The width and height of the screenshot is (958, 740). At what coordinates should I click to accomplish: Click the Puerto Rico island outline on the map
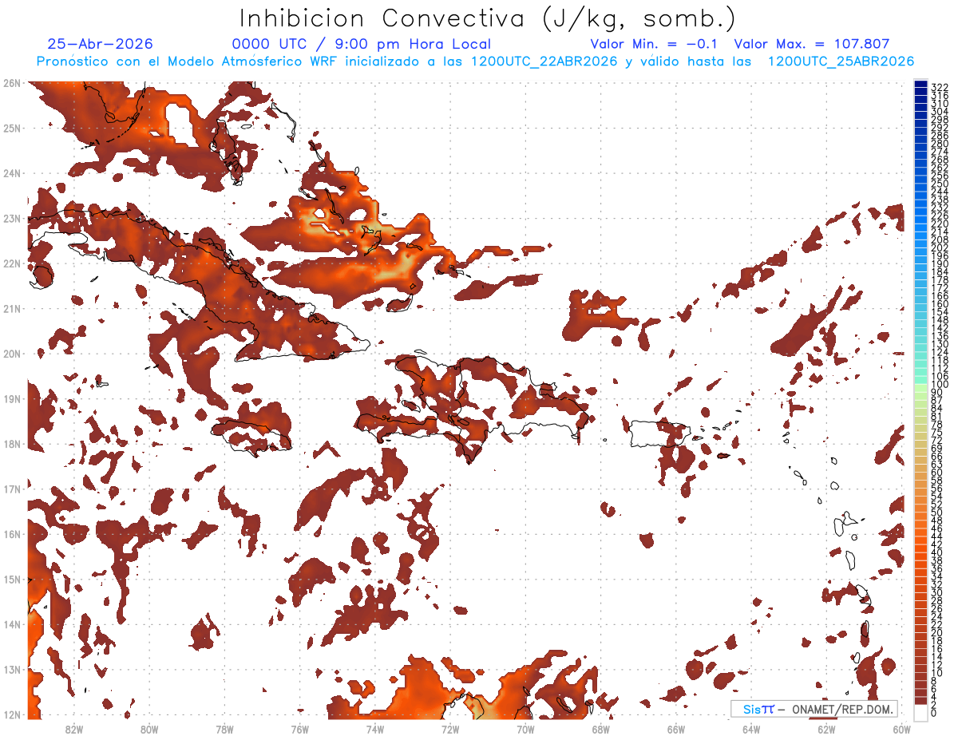click(x=659, y=434)
